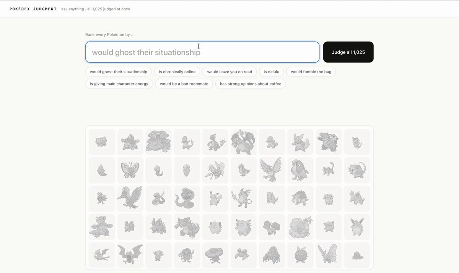Open the Golbat tile

[x=130, y=255]
